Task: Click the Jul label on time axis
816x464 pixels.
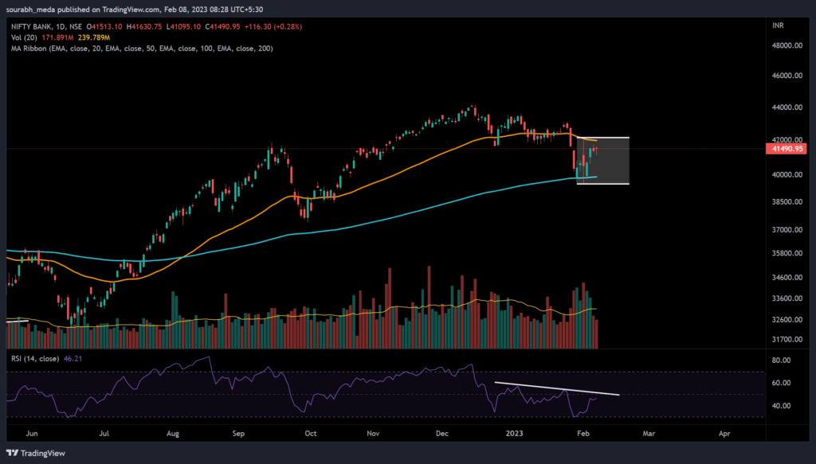Action: tap(104, 433)
